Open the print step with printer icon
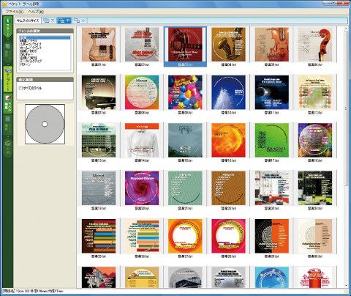 pyautogui.click(x=8, y=147)
